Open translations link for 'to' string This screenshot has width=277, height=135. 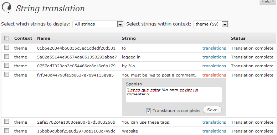[x=214, y=48]
